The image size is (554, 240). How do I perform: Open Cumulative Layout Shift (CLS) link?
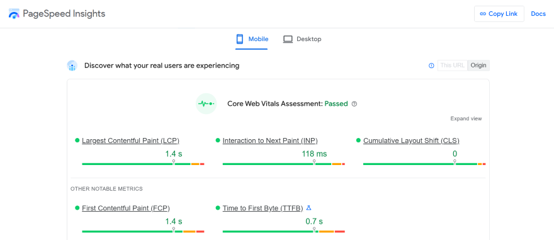(x=411, y=140)
